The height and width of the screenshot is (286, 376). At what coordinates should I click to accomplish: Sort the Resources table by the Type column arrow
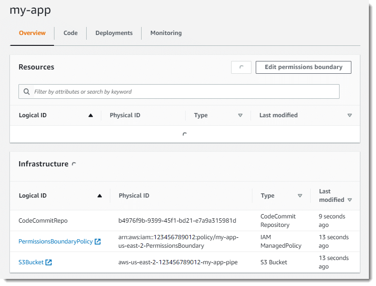pyautogui.click(x=240, y=115)
